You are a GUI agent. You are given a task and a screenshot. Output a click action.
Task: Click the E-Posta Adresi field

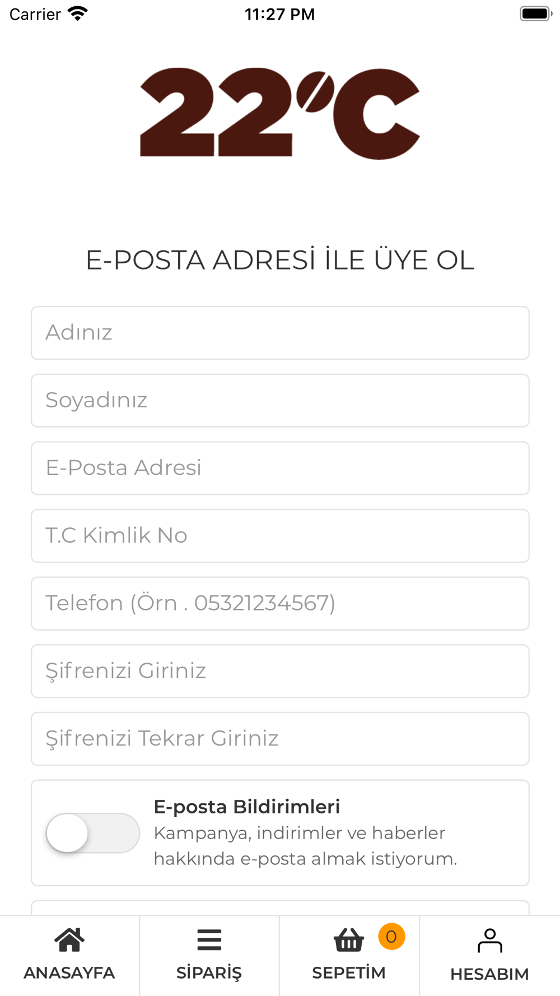click(280, 468)
